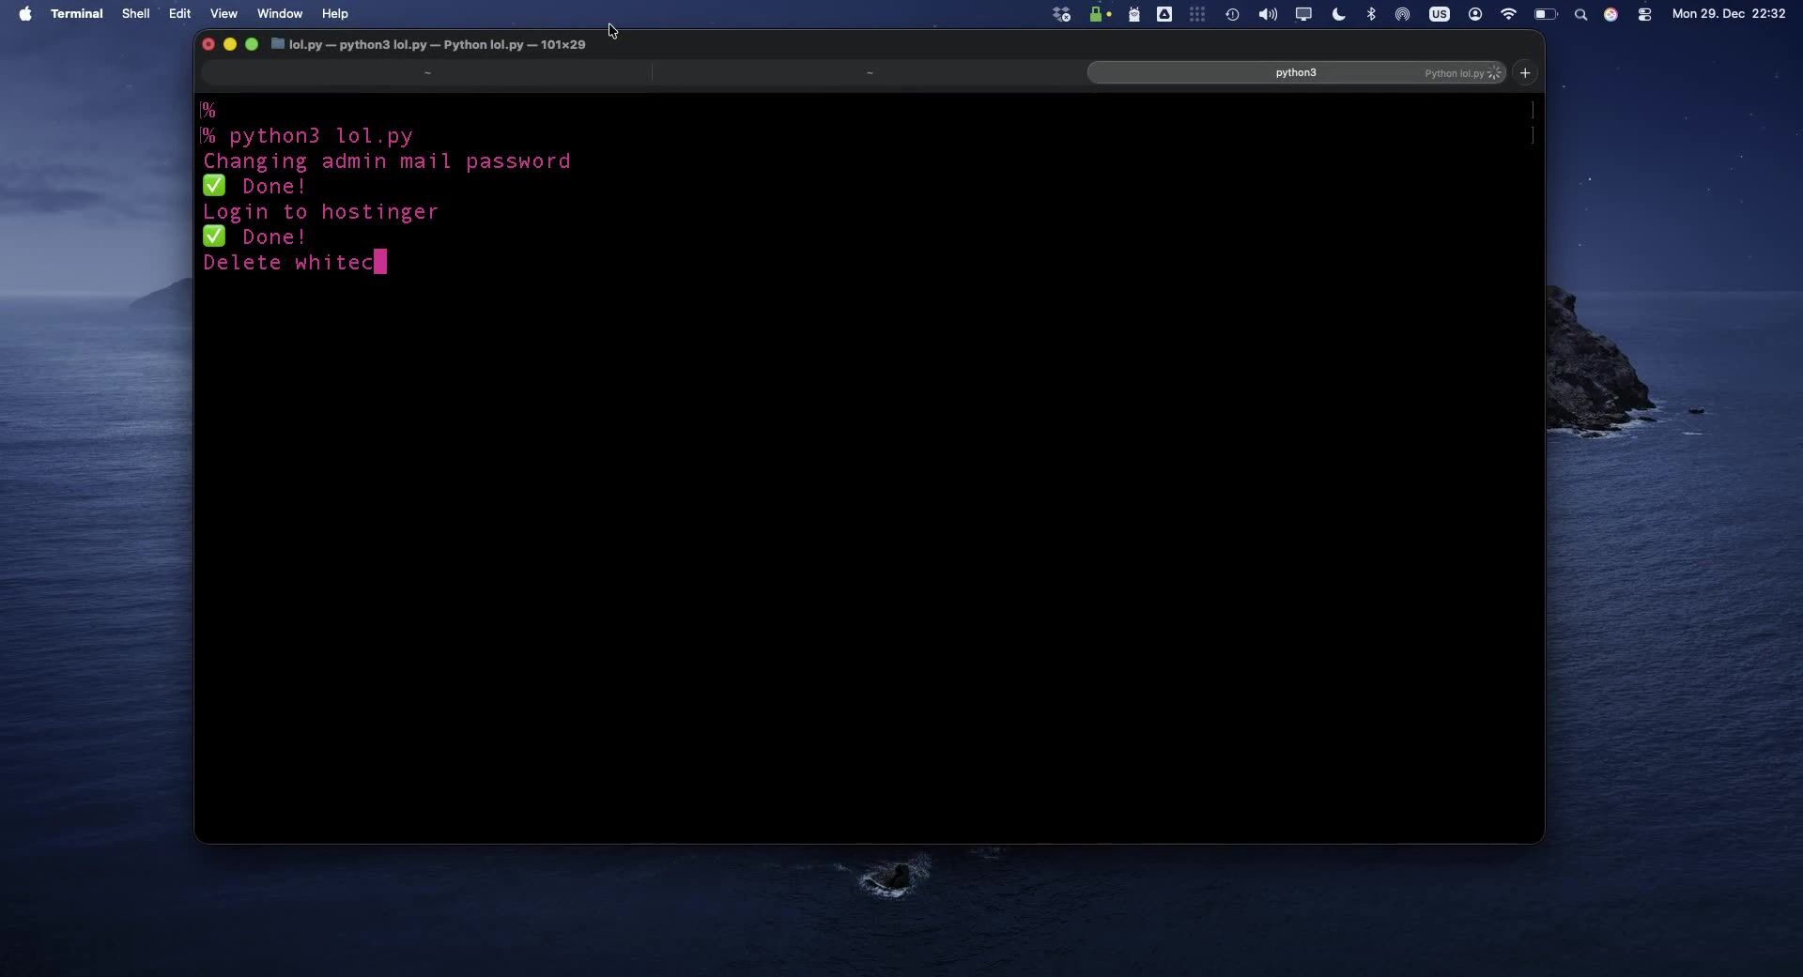The height and width of the screenshot is (977, 1803).
Task: Open Control Center toggles icon
Action: click(x=1644, y=14)
